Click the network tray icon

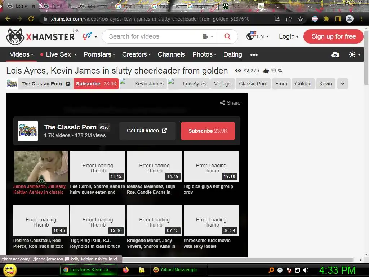(x=297, y=270)
